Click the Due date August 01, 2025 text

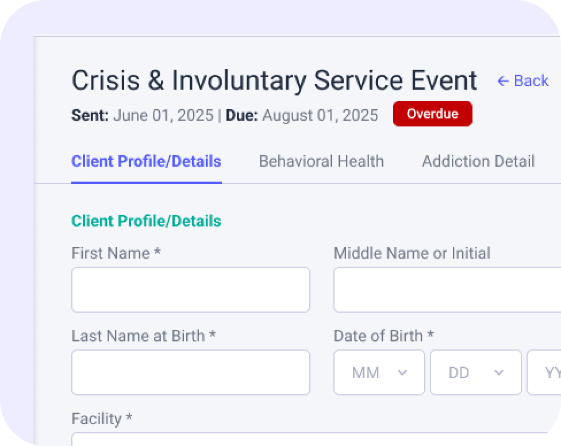click(320, 116)
